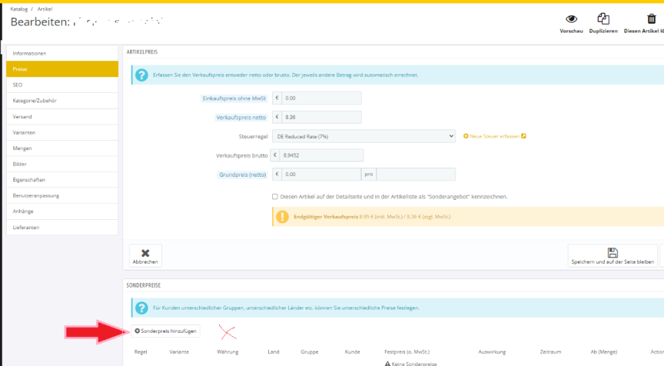Click the plus icon on Sonderpreis hinzufügen
The image size is (664, 366).
coord(137,330)
